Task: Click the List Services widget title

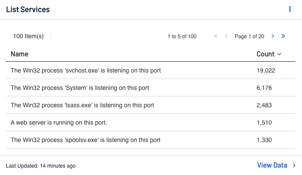Action: (x=28, y=9)
